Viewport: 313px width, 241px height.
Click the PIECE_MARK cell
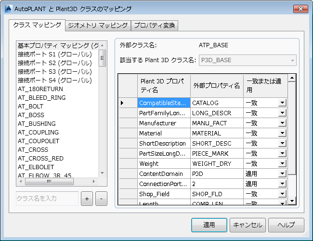217,153
